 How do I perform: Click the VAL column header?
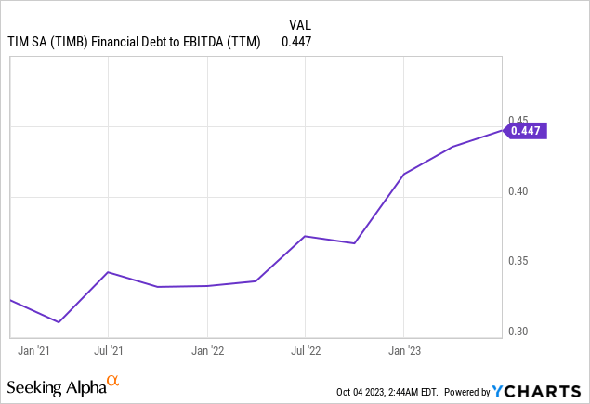pyautogui.click(x=294, y=25)
